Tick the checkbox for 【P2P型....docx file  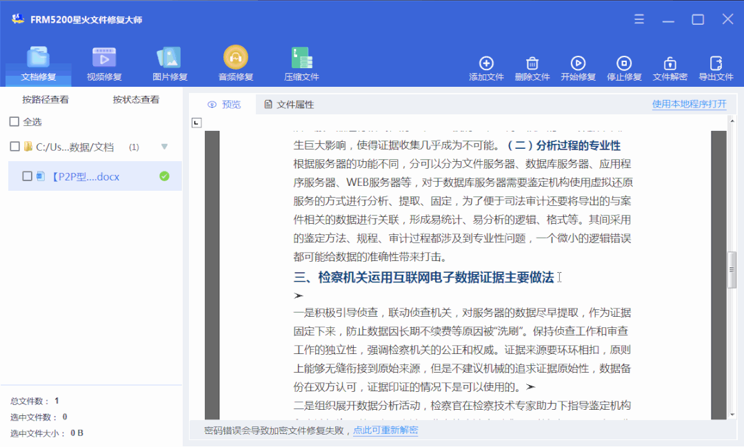[27, 176]
